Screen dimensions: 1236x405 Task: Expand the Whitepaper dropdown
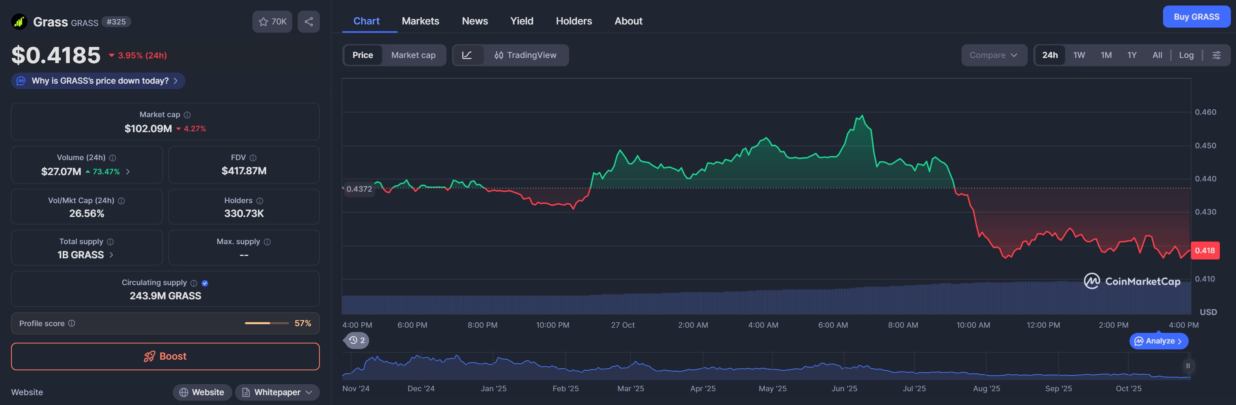pos(278,392)
